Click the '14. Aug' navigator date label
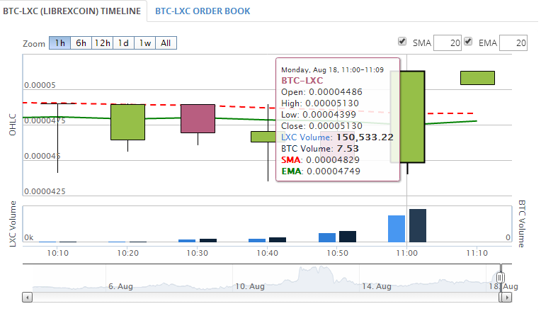The width and height of the screenshot is (541, 316). [x=377, y=286]
